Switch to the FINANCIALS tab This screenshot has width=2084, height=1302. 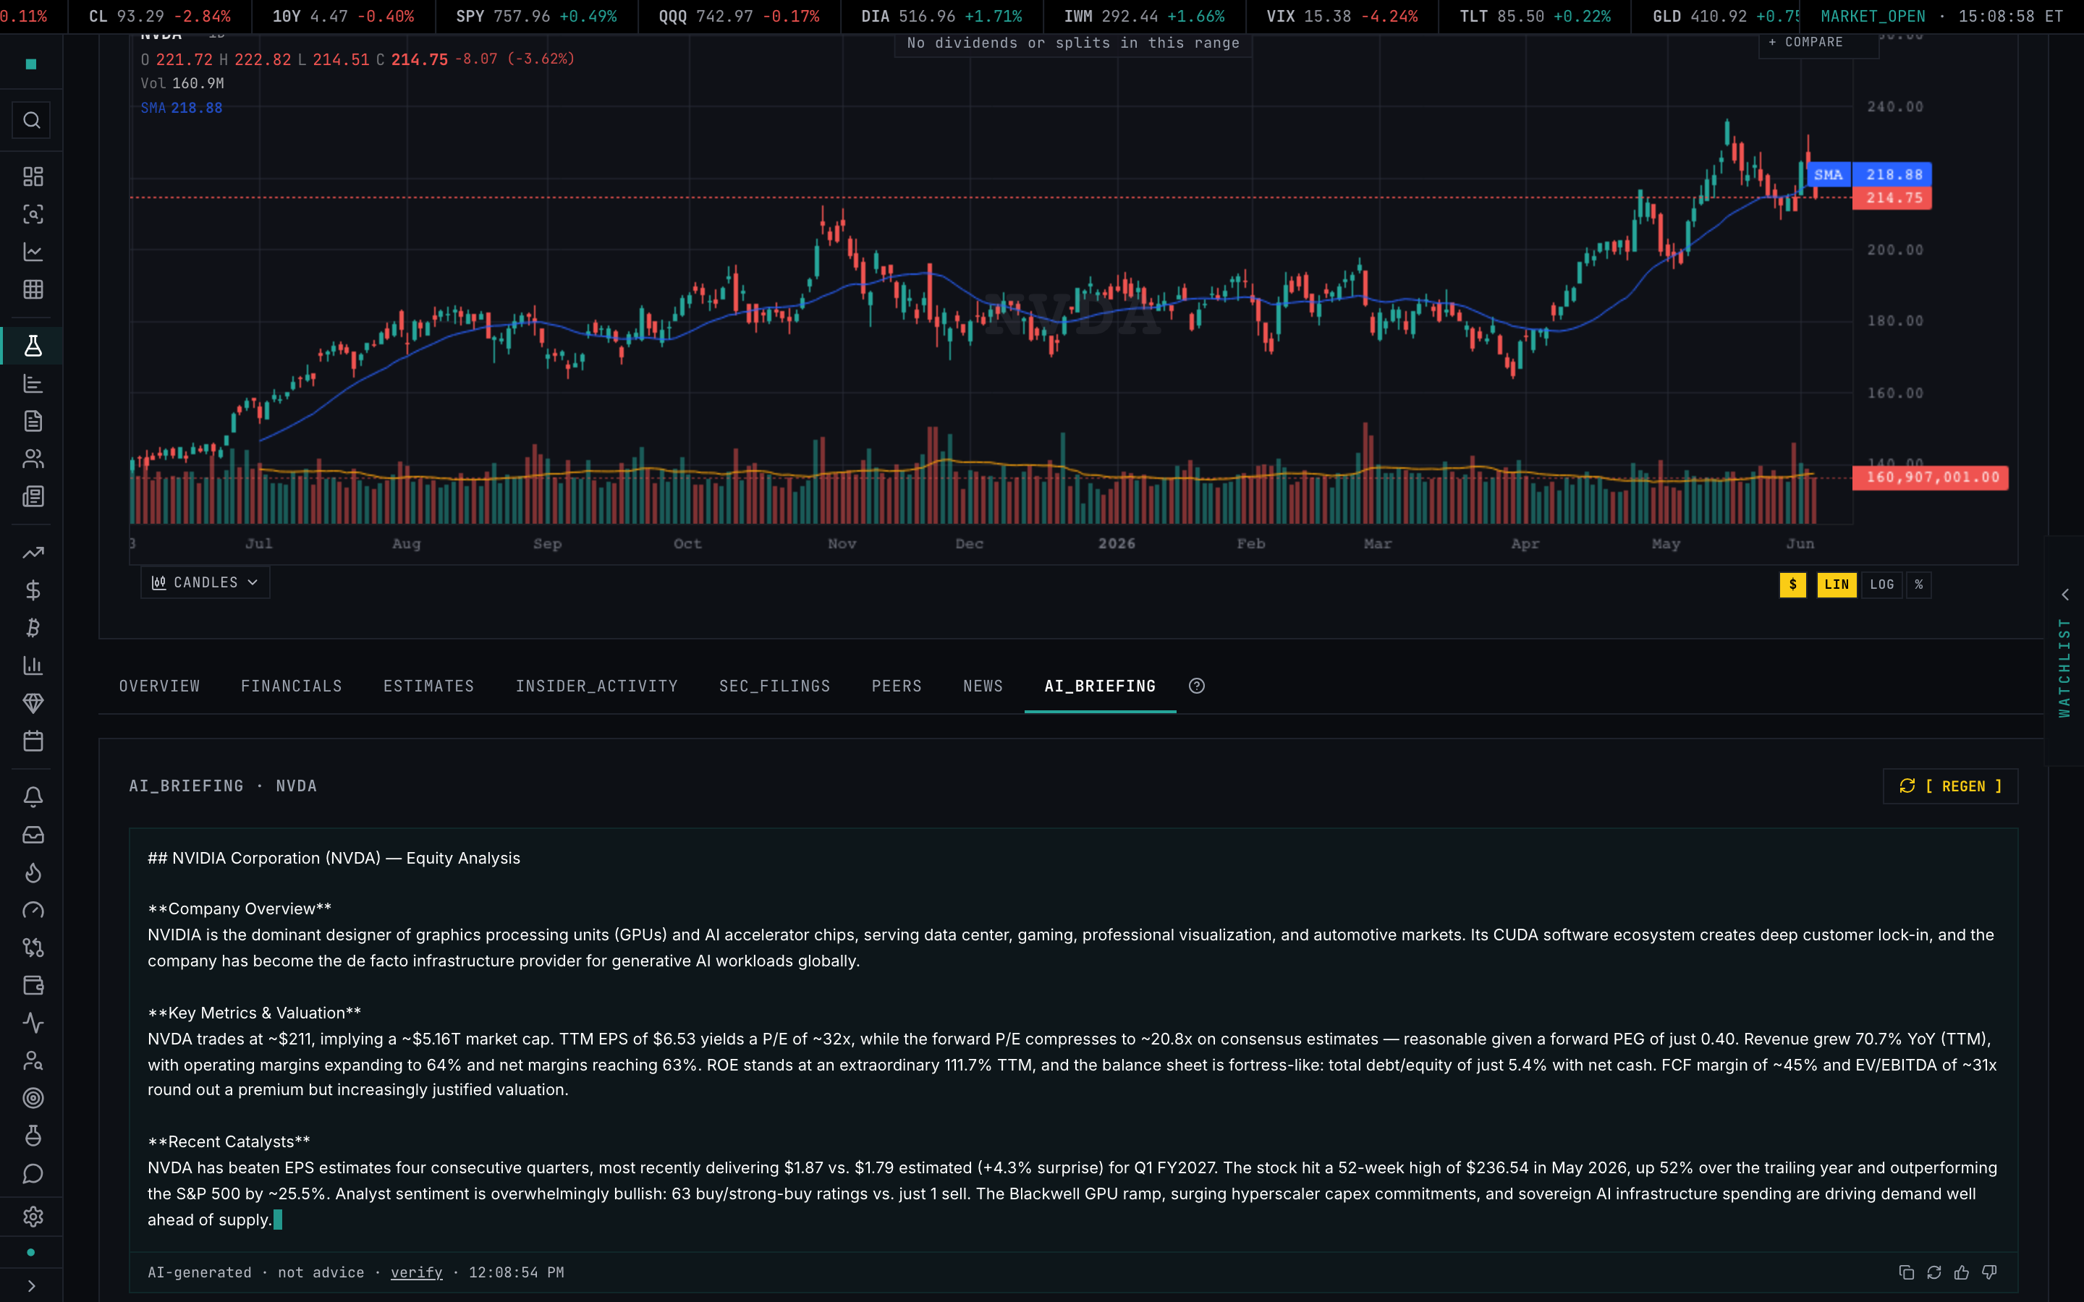click(x=292, y=686)
